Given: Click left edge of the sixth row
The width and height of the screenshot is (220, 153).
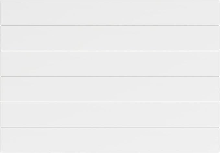Looking at the screenshot, I should click(x=1, y=140).
